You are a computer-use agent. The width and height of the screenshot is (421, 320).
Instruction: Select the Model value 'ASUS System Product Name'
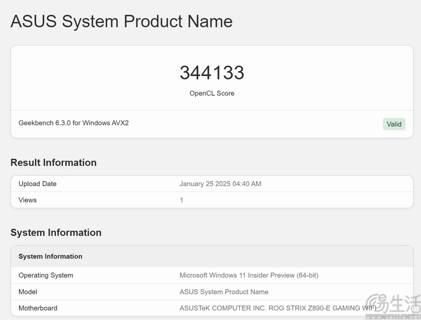pyautogui.click(x=224, y=292)
